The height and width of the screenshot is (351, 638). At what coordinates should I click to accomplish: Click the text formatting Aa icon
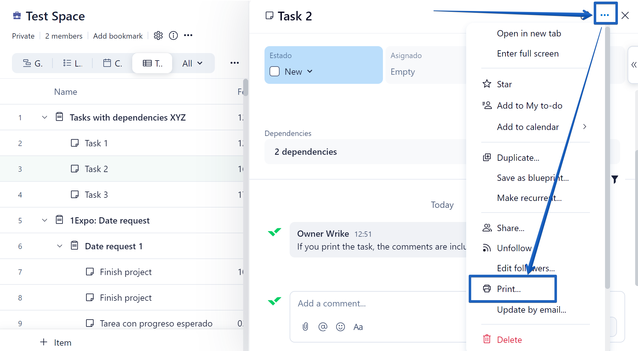coord(358,327)
